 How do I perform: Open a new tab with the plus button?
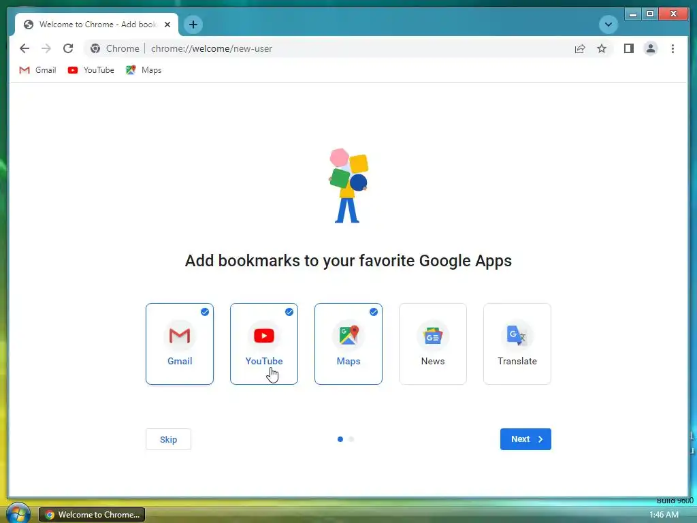[193, 25]
